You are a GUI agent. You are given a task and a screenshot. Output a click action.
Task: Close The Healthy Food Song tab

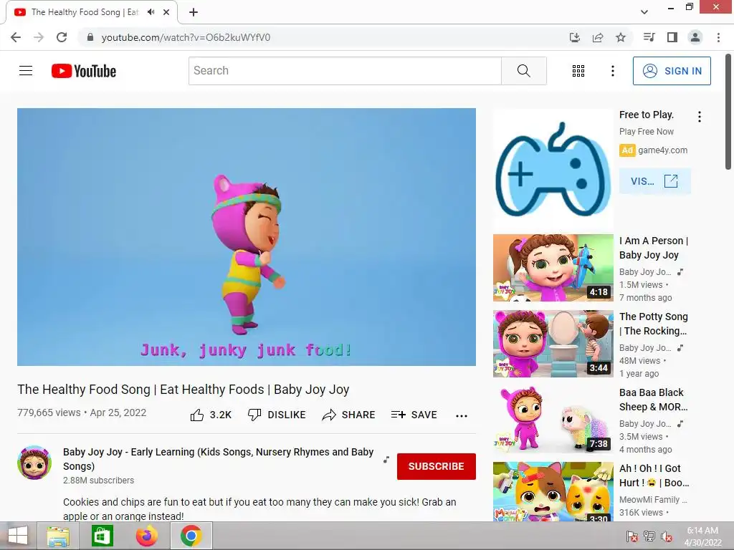coord(166,12)
